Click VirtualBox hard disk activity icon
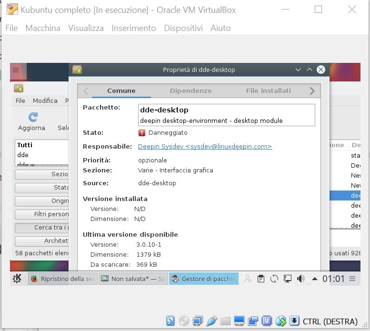The width and height of the screenshot is (370, 331). click(x=170, y=321)
